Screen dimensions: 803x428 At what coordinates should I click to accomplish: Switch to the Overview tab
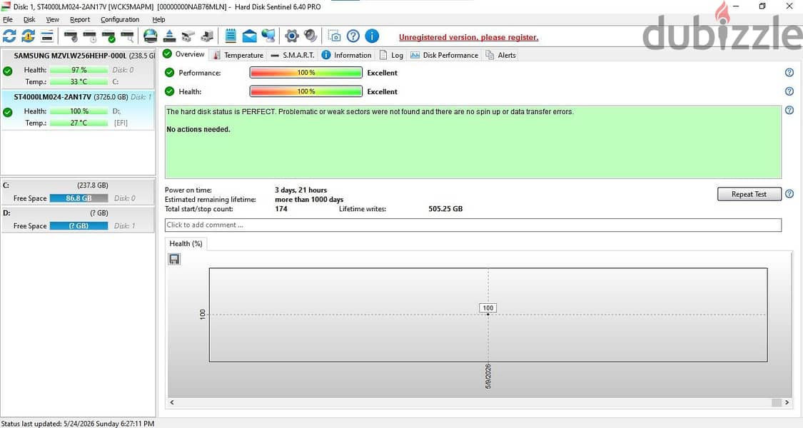point(183,54)
